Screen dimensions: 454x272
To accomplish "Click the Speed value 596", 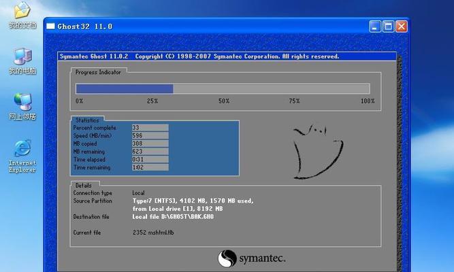I will (150, 135).
